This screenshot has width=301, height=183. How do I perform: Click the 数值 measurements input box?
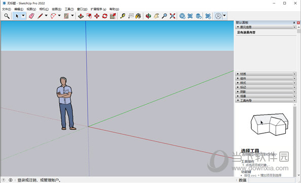coord(272,180)
